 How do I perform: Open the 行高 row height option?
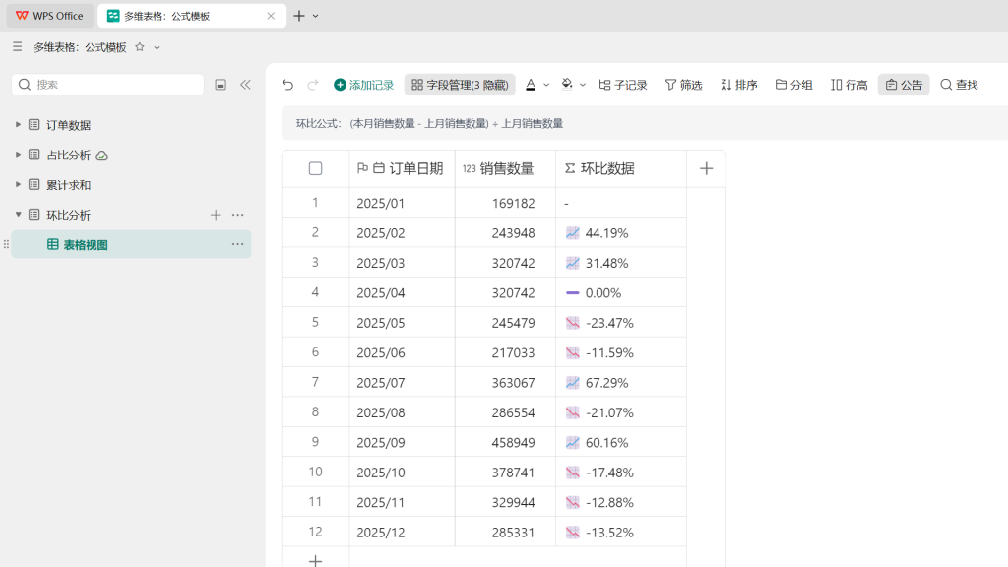850,85
